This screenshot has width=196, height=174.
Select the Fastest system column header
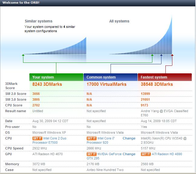[165, 77]
